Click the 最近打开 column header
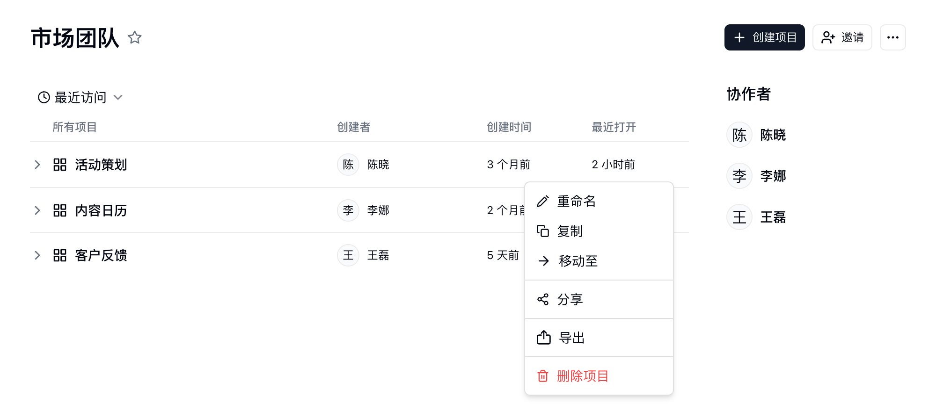The height and width of the screenshot is (418, 936). point(614,127)
